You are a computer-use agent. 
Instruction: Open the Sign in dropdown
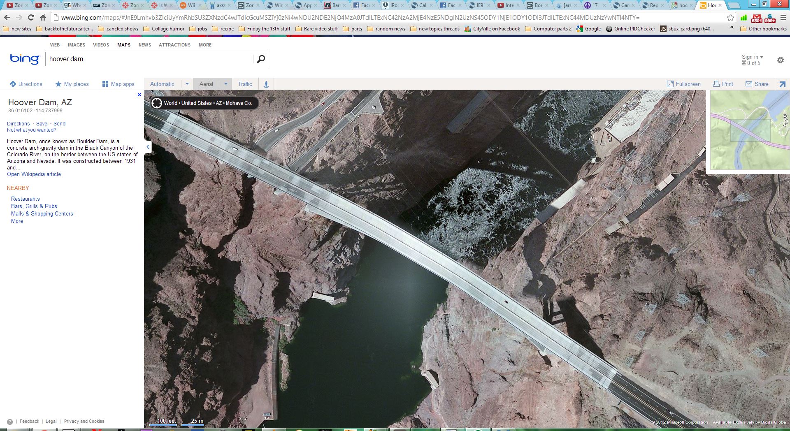752,57
